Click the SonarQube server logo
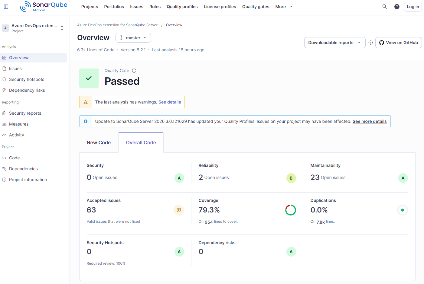The width and height of the screenshot is (424, 284). point(44,7)
